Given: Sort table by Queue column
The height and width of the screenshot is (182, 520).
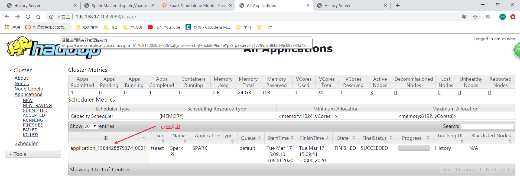Looking at the screenshot, I should pos(251,138).
